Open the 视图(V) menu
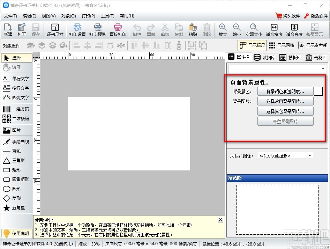This screenshot has width=330, height=249. pyautogui.click(x=48, y=16)
